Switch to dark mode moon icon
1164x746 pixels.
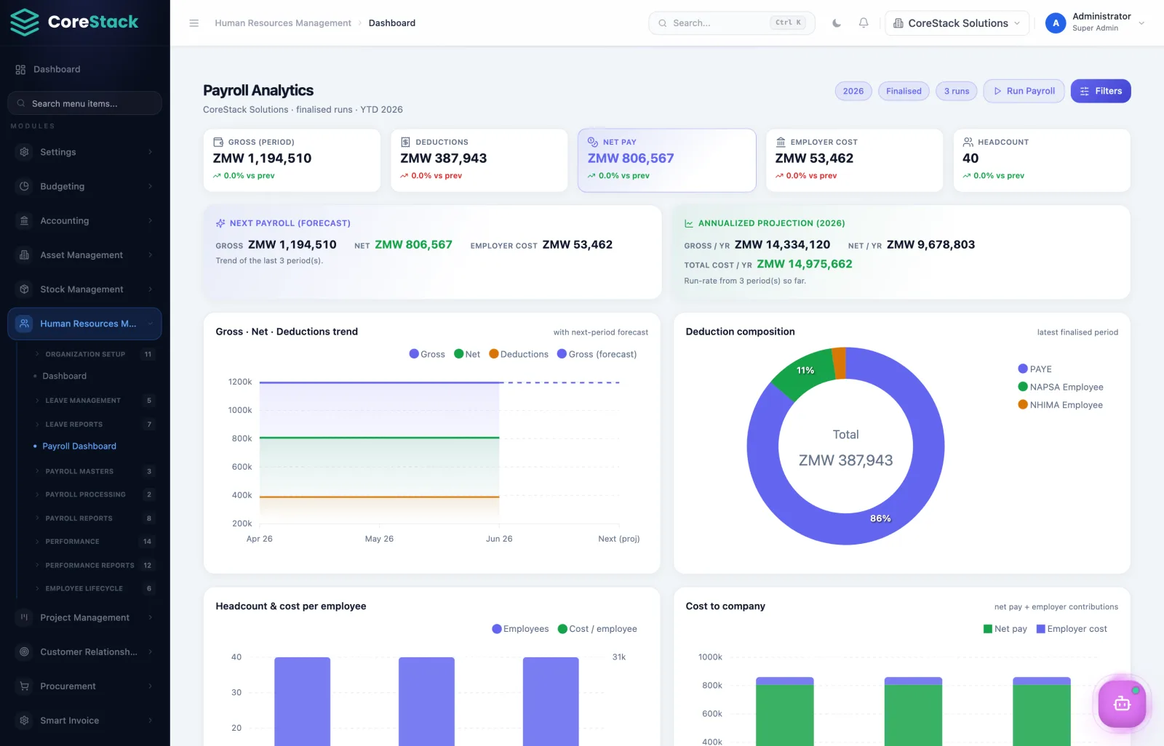pos(837,23)
